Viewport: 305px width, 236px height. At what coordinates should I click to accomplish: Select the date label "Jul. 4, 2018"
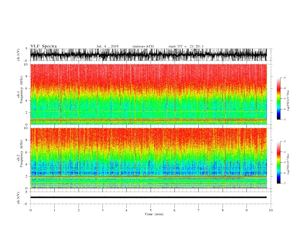click(107, 46)
